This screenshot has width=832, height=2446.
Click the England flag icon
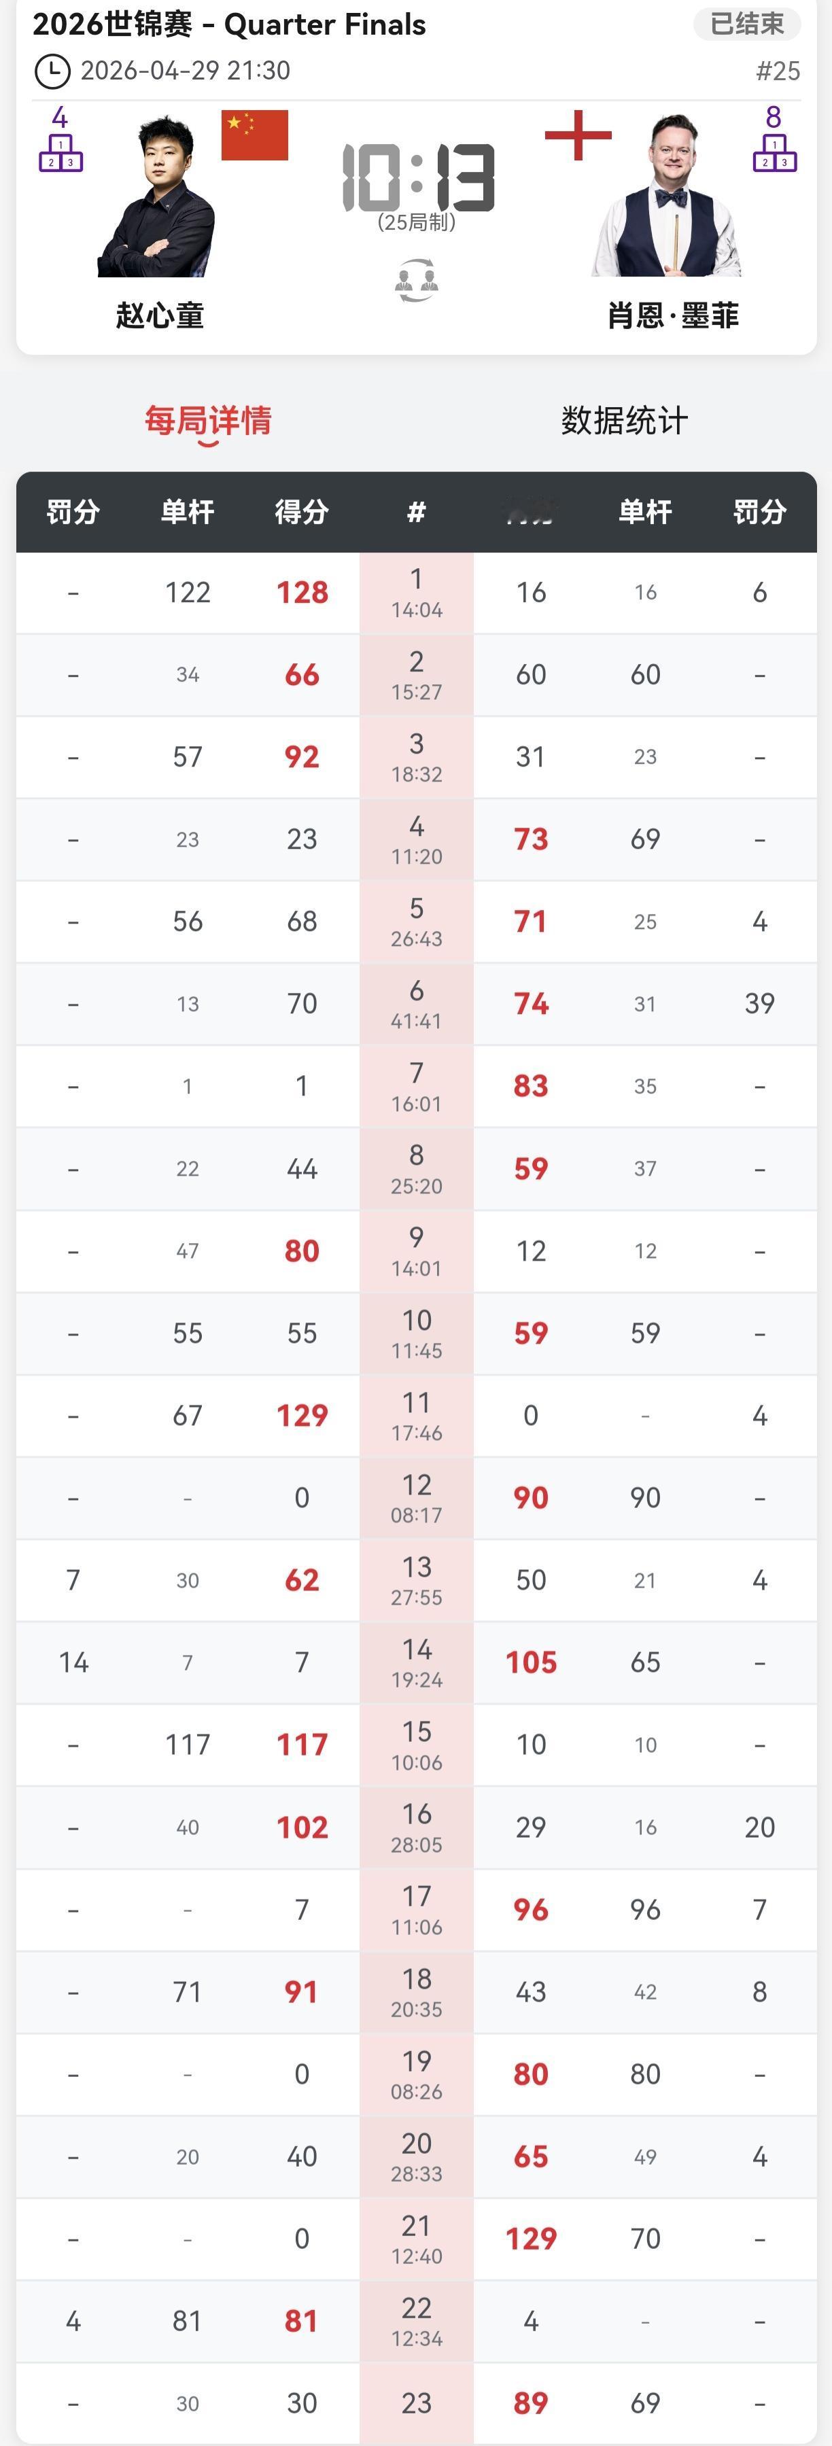click(578, 135)
